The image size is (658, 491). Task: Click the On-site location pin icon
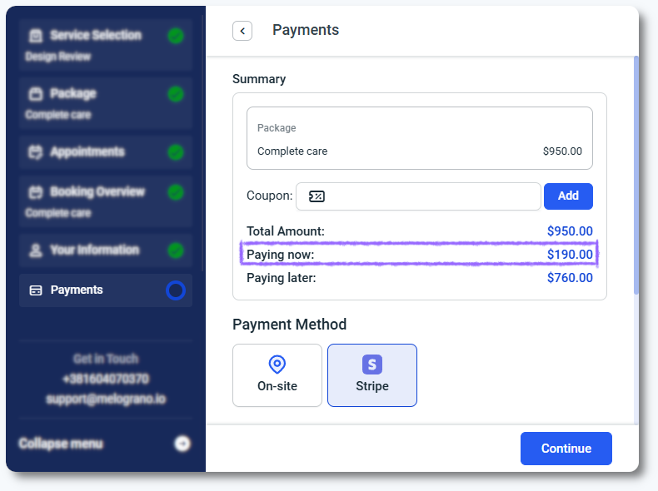(x=277, y=365)
